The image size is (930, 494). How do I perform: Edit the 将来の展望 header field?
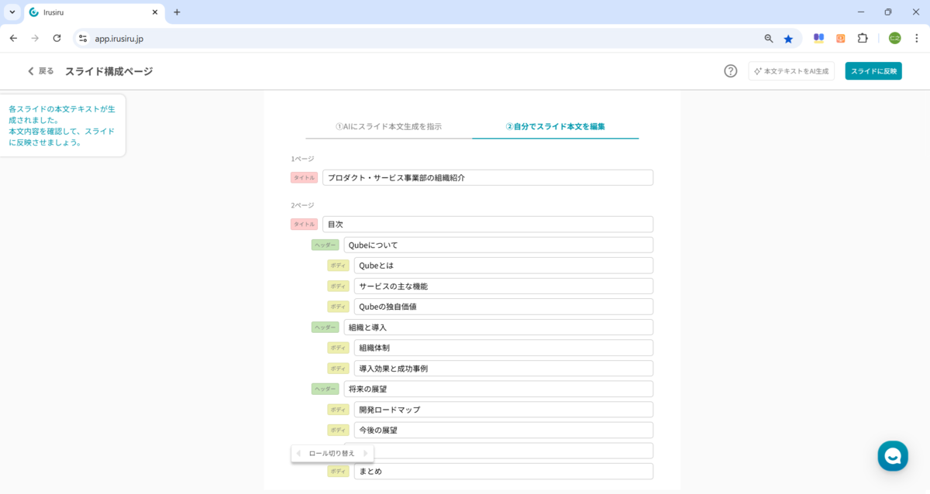pyautogui.click(x=498, y=389)
